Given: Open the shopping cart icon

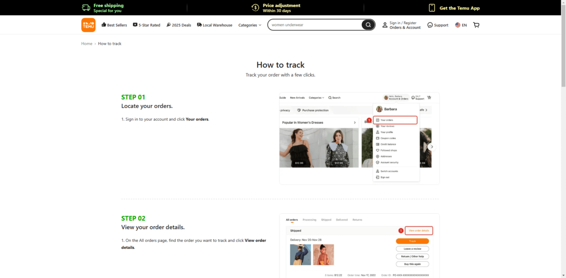Looking at the screenshot, I should [x=476, y=24].
